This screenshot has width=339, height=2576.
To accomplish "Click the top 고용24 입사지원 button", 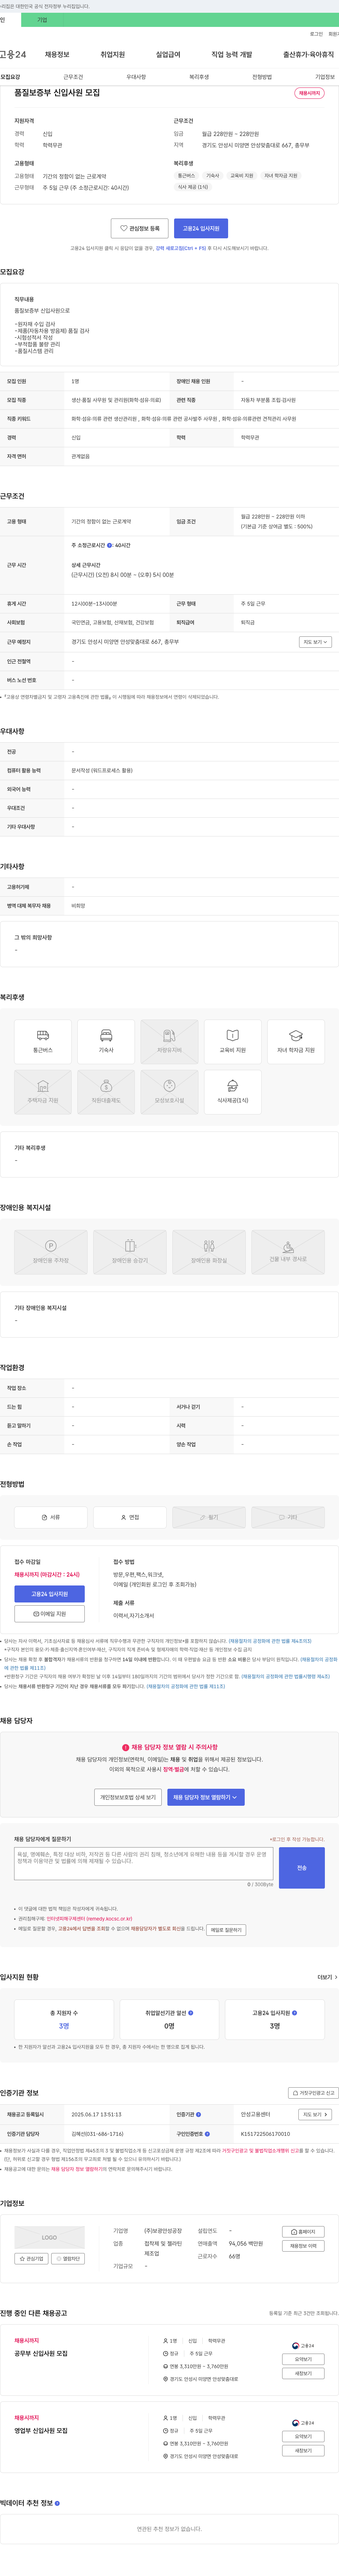I will 201,228.
